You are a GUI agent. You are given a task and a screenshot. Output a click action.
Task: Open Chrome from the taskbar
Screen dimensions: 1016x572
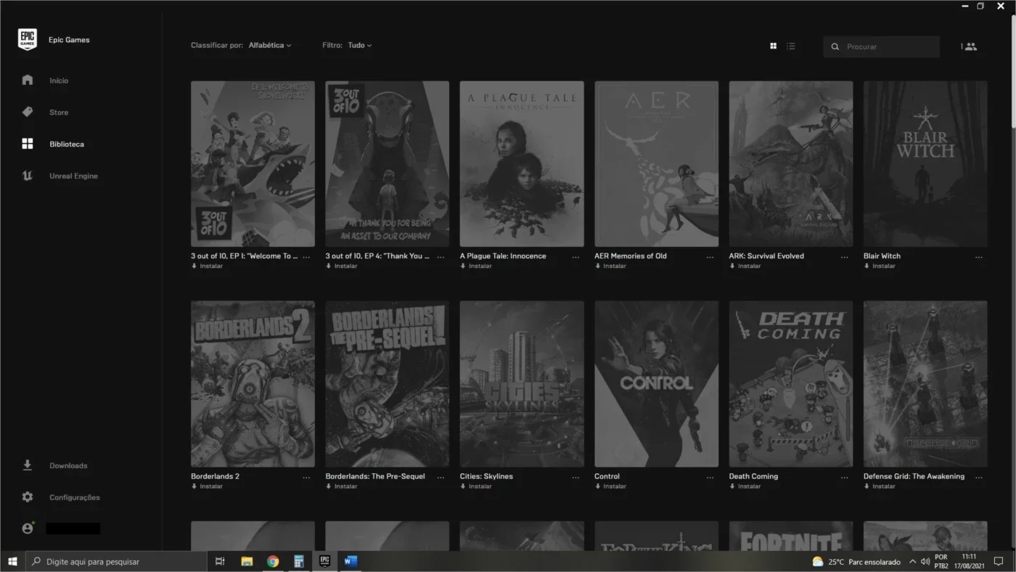tap(273, 561)
